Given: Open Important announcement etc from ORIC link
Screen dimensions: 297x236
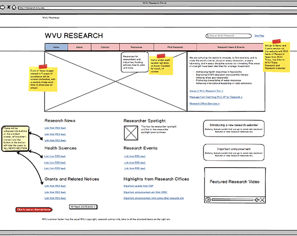Looking at the screenshot, I should tap(146, 192).
